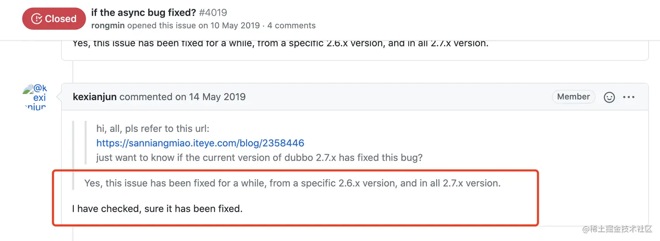The height and width of the screenshot is (241, 660).
Task: Click the "10 May 2019" opened date
Action: point(235,26)
